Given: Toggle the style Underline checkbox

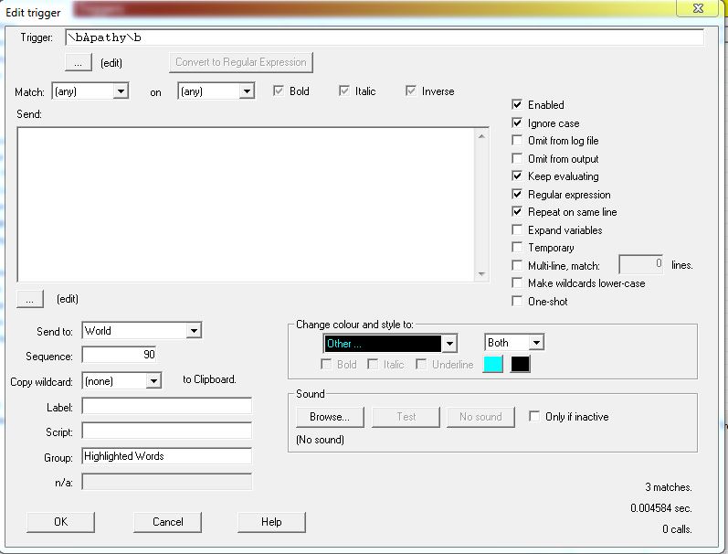Looking at the screenshot, I should coord(421,364).
